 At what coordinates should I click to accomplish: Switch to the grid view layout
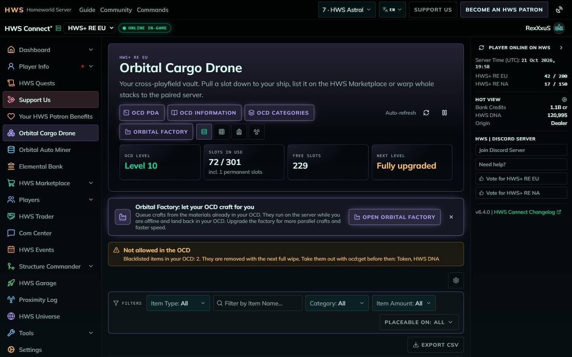pos(222,132)
